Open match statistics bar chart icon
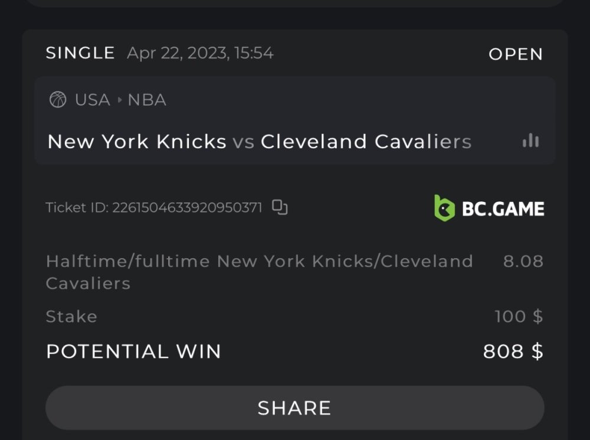This screenshot has width=590, height=440. [530, 141]
